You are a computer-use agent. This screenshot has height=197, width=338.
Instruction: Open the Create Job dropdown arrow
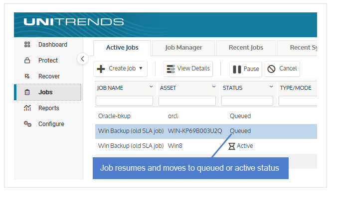141,68
